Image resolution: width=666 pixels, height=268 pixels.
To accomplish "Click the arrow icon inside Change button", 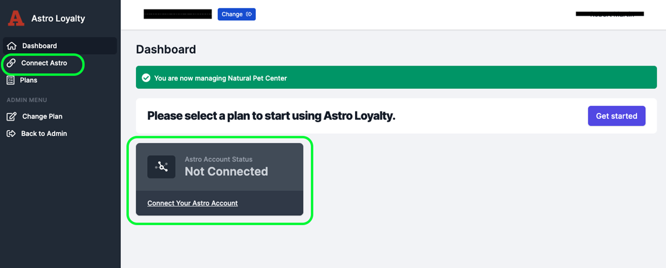I will coord(249,14).
